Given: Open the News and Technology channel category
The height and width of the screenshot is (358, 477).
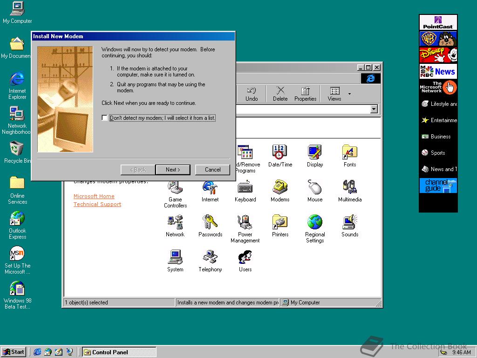Looking at the screenshot, I should click(x=438, y=169).
